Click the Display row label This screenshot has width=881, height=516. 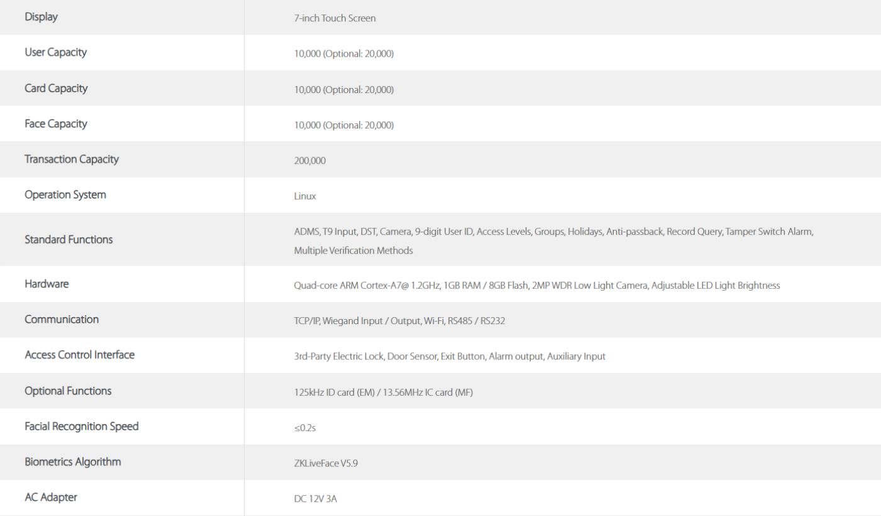(x=41, y=17)
